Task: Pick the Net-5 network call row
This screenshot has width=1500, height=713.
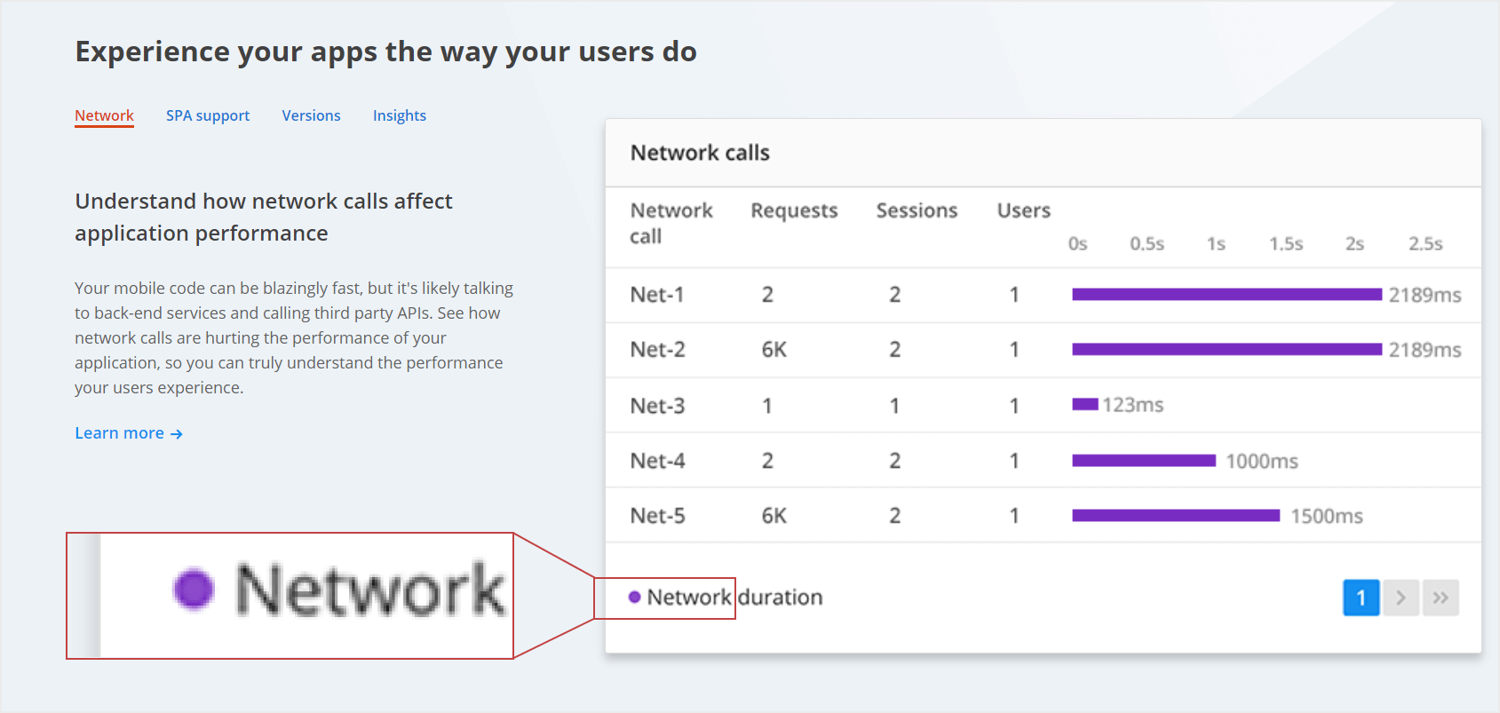Action: [x=657, y=516]
